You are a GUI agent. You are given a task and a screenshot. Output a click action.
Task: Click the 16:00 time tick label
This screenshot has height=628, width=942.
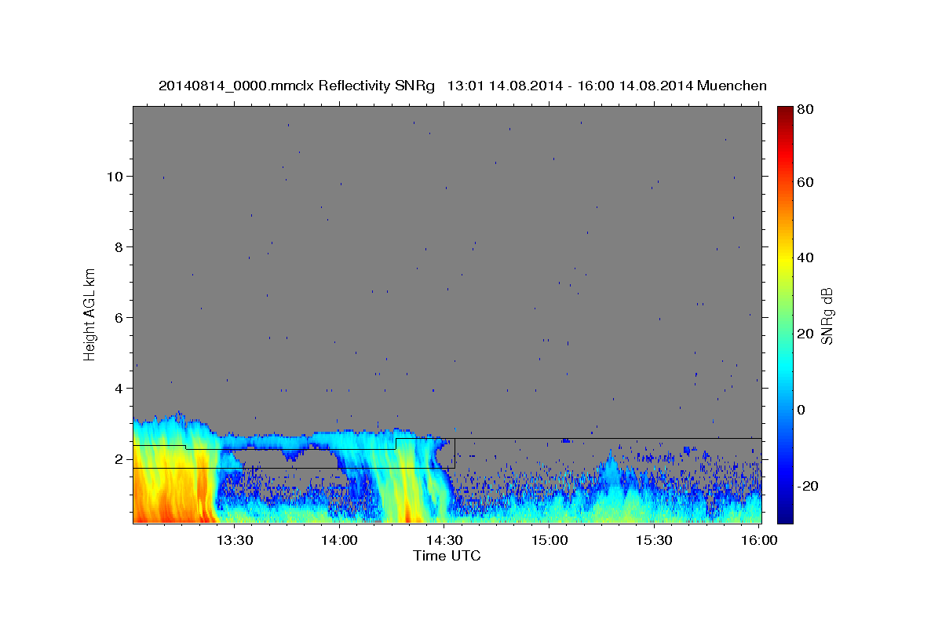[x=759, y=541]
